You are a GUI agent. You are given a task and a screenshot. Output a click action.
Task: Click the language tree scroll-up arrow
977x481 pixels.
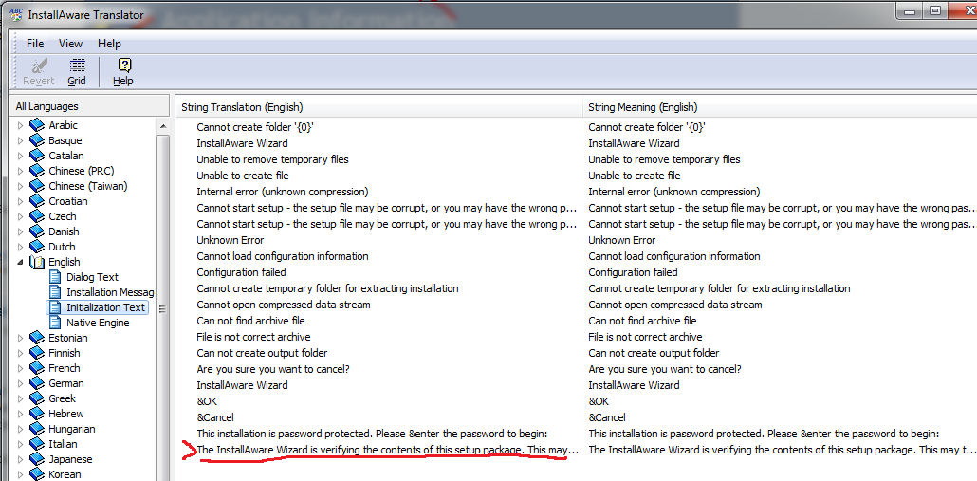coord(162,126)
